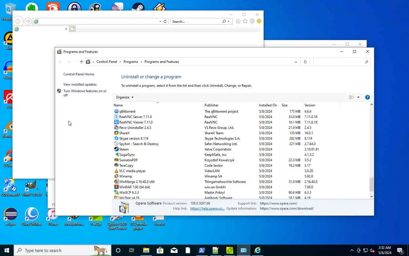Screen dimensions: 409x256
Task: Click the program list scrollbar thumb
Action: pos(372,184)
